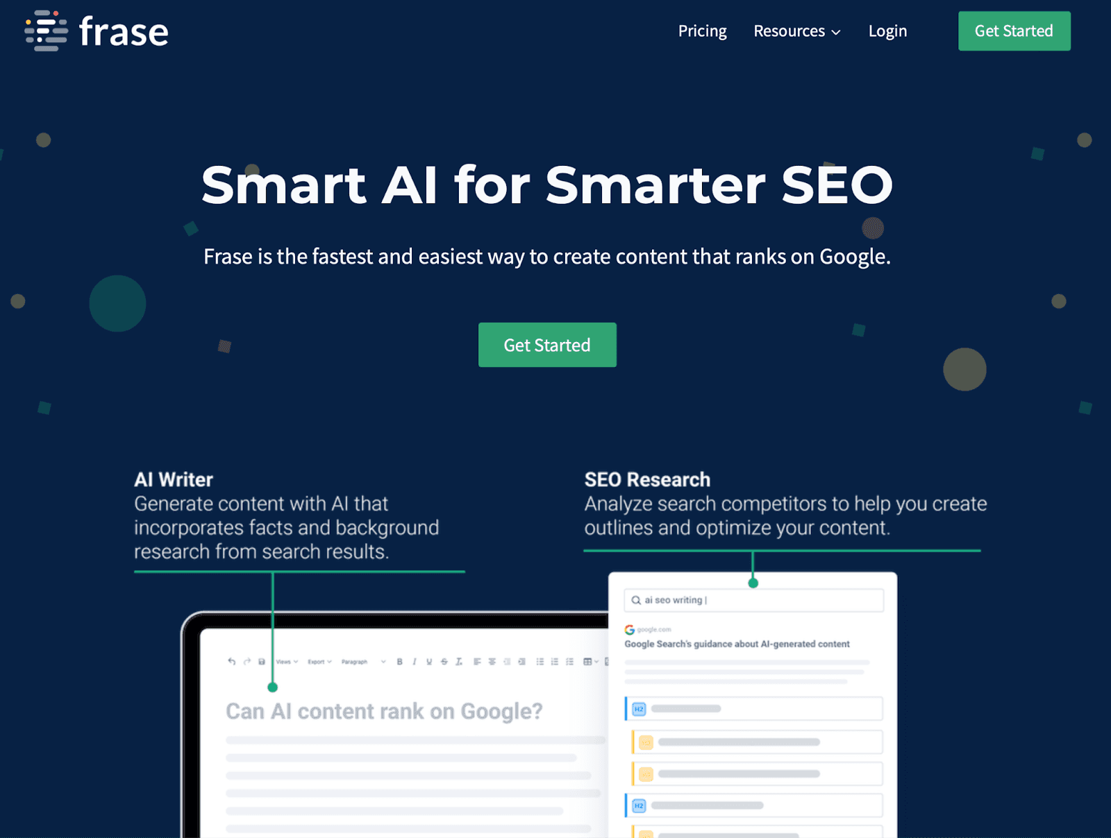
Task: Click the checklist icon
Action: point(570,662)
